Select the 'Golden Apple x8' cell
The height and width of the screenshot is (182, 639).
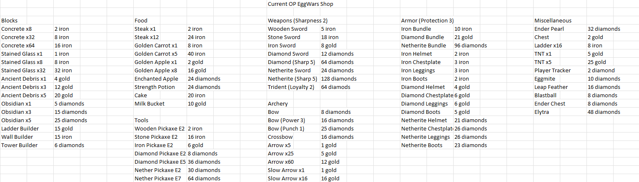click(x=160, y=70)
